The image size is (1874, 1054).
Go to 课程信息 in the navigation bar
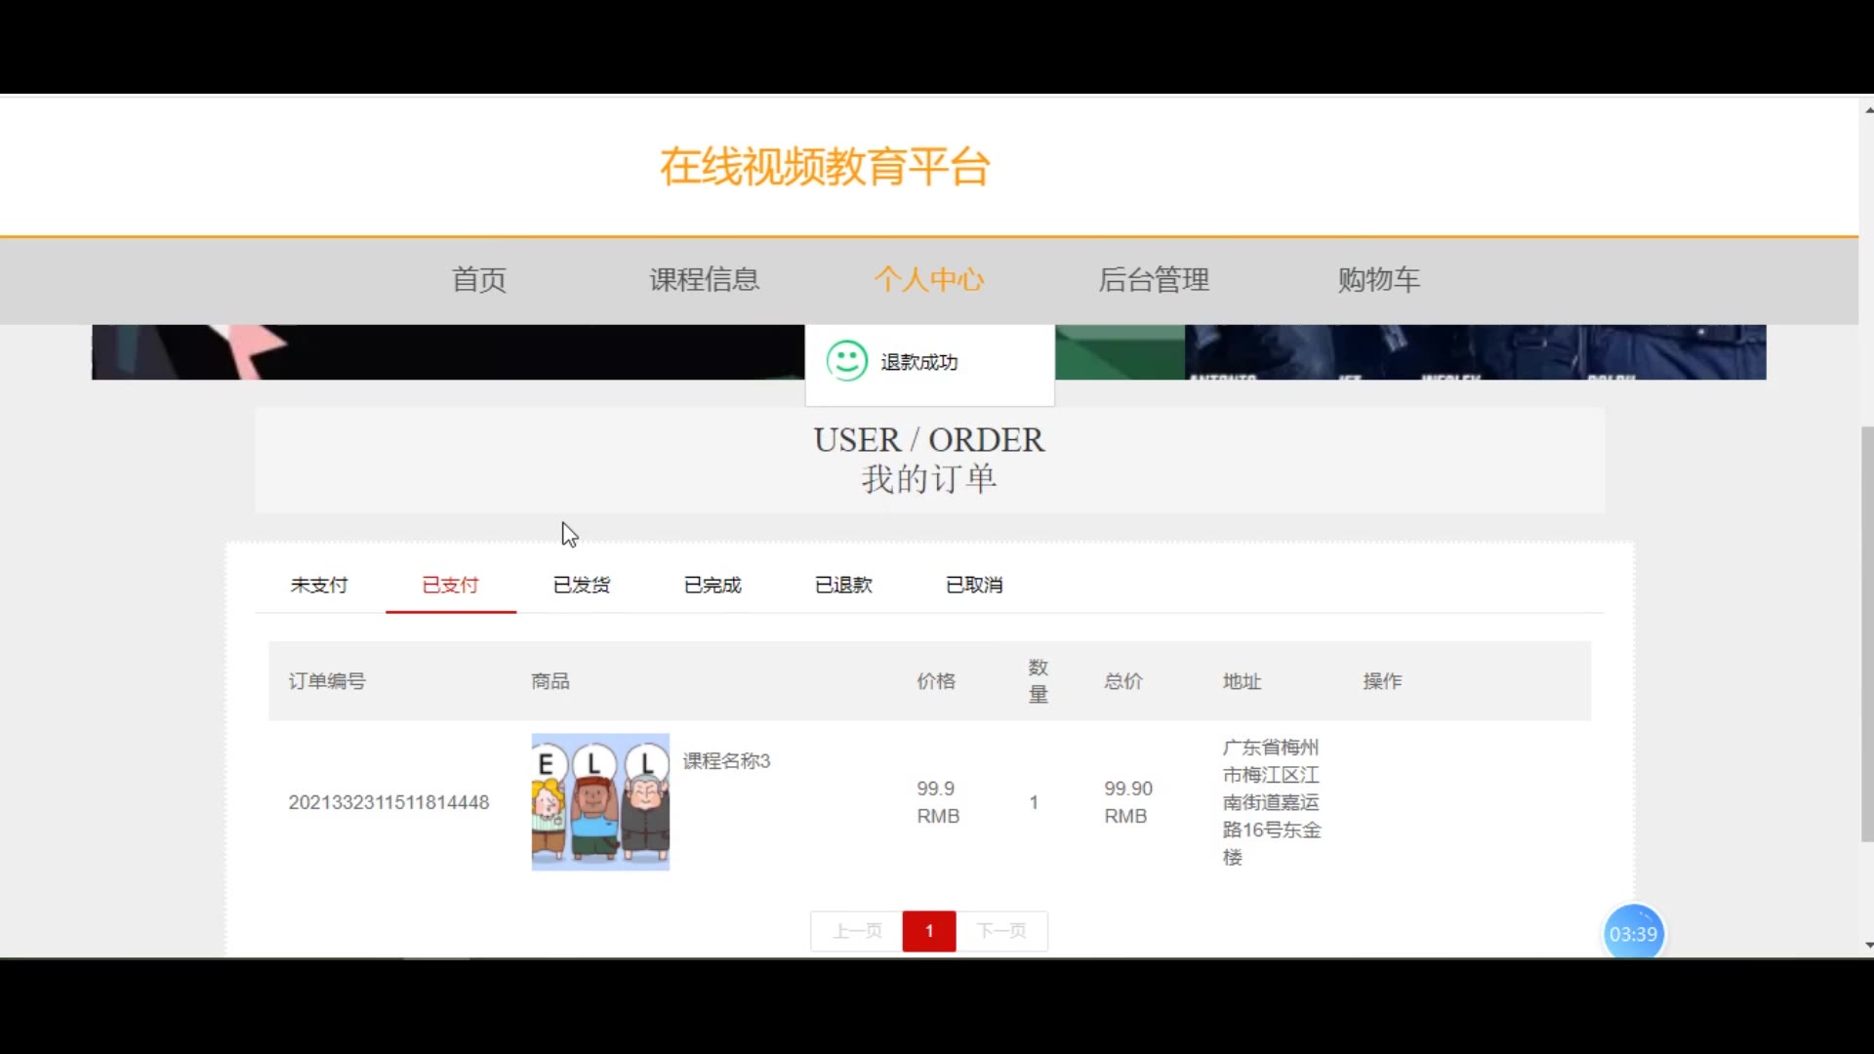[x=704, y=280]
